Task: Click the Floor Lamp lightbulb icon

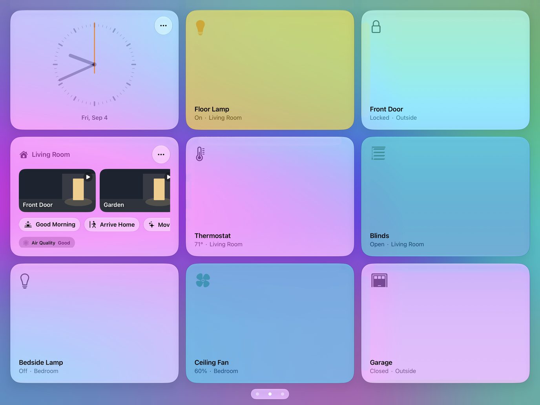Action: coord(200,27)
